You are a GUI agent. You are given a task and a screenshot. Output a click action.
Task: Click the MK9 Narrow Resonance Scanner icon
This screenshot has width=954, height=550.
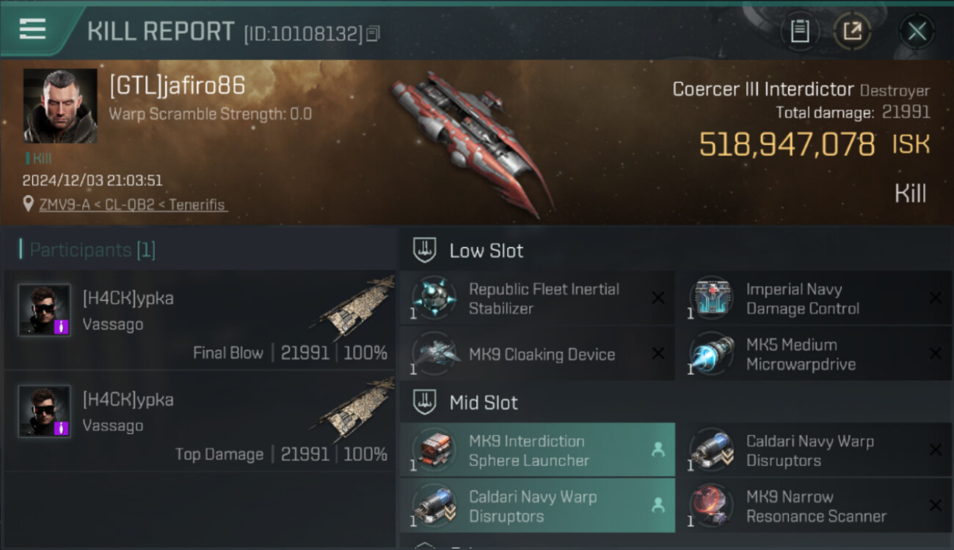(x=712, y=506)
